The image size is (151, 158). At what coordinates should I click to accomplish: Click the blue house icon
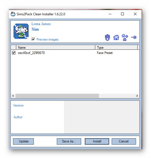tap(116, 38)
